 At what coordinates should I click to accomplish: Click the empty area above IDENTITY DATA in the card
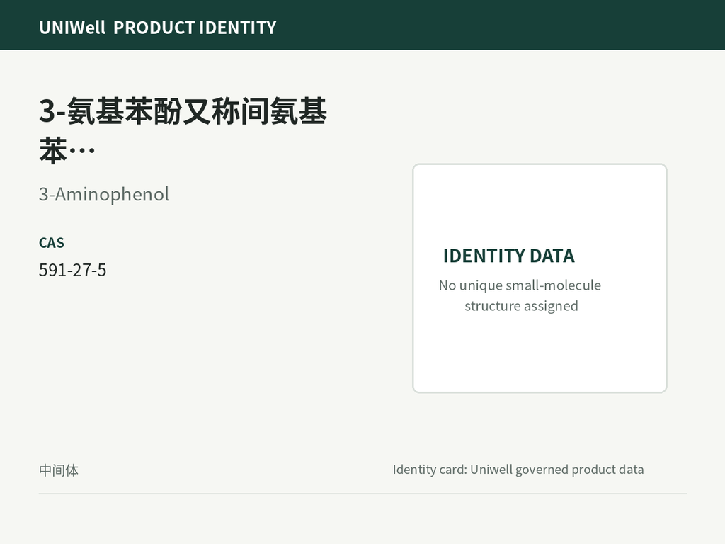(540, 203)
